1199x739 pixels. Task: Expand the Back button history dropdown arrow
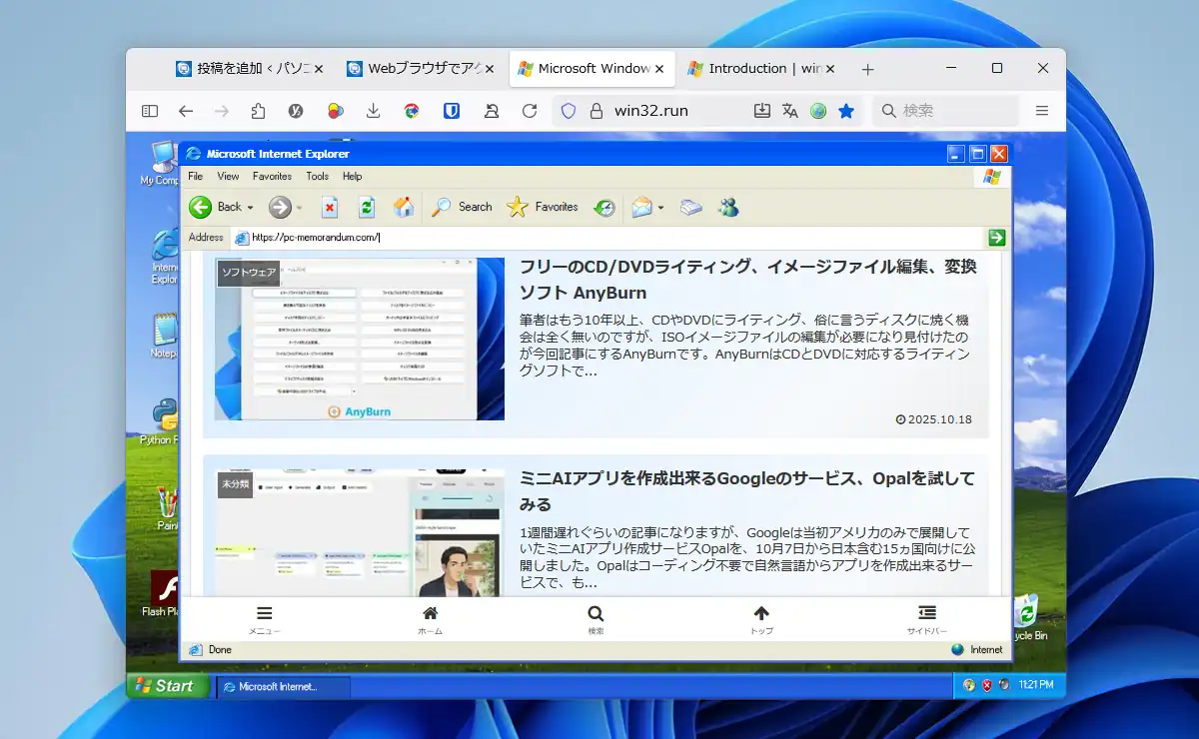[x=250, y=208]
